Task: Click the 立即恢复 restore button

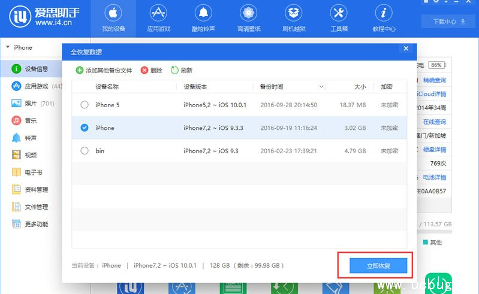Action: (378, 265)
